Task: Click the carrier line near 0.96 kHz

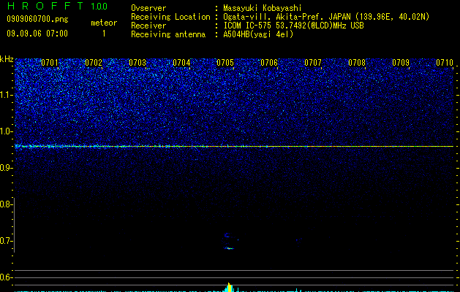Action: (x=234, y=146)
